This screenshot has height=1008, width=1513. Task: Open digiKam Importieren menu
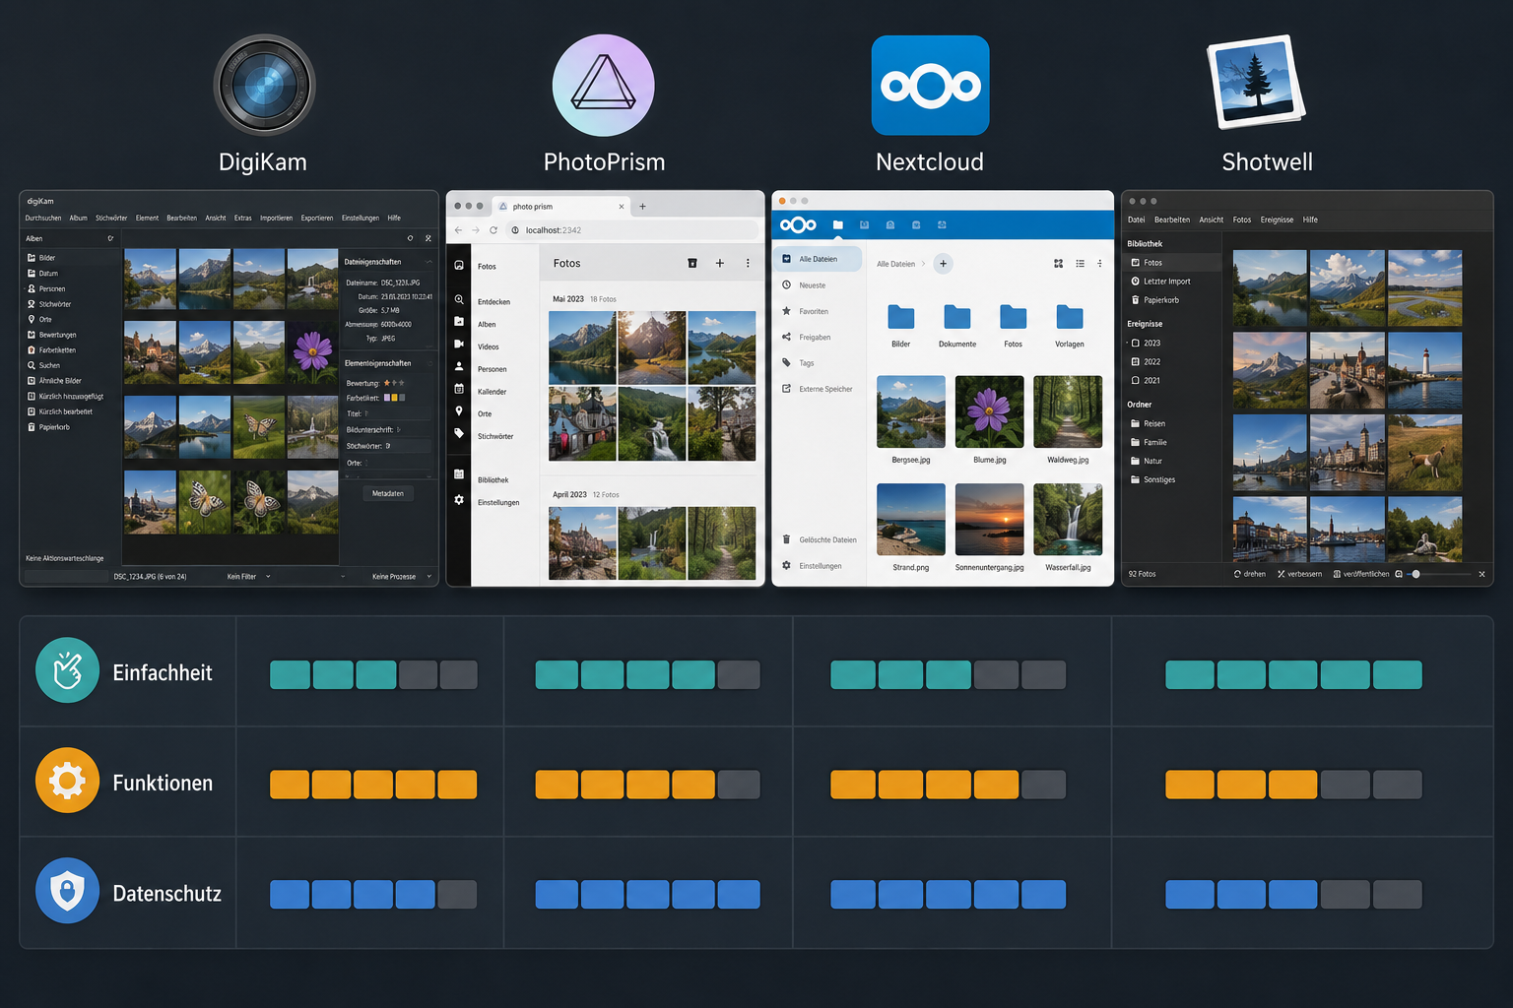tap(276, 218)
